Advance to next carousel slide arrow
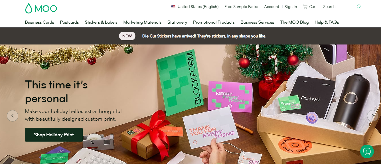381x164 pixels. tap(372, 116)
